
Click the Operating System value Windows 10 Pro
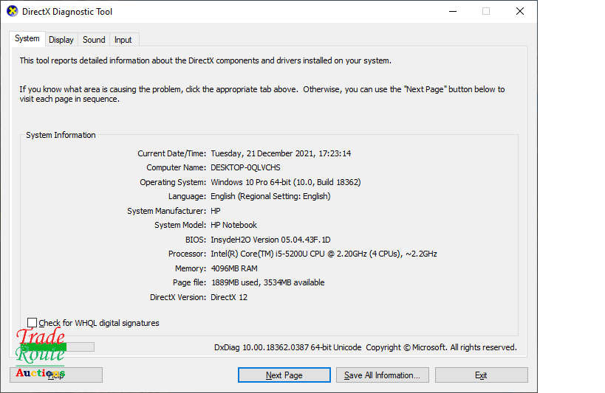click(285, 182)
